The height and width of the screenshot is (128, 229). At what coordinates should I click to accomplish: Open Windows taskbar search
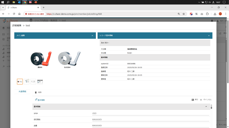[x=8, y=2]
